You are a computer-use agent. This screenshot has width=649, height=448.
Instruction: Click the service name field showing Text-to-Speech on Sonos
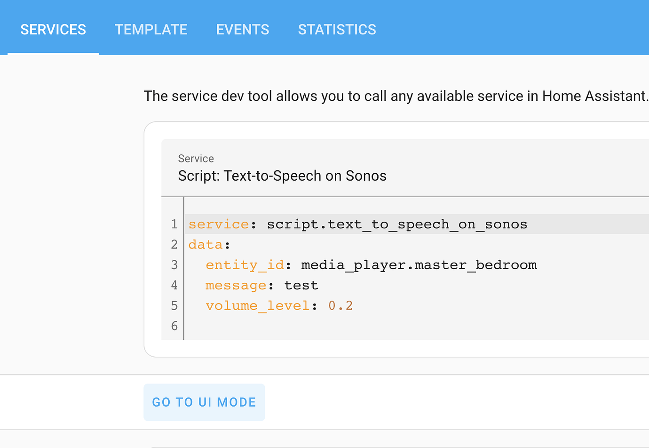pos(282,176)
